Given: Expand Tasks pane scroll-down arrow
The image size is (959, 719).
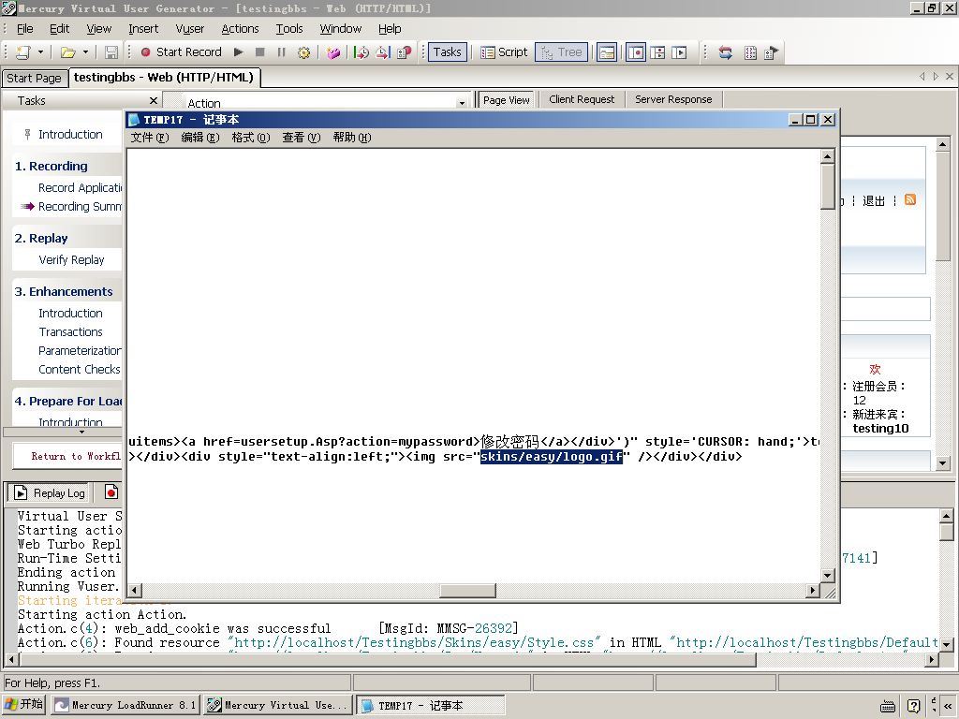Looking at the screenshot, I should pos(82,432).
